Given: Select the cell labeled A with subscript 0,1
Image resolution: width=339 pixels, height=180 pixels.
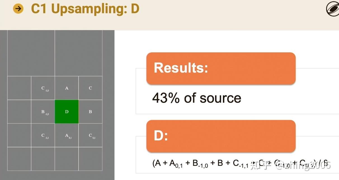Looking at the screenshot, I should pyautogui.click(x=67, y=135).
